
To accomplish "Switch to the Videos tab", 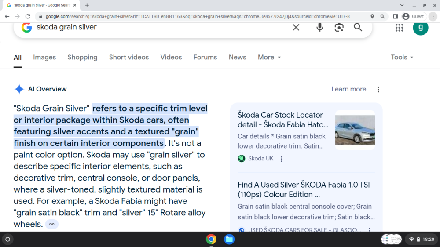I will (171, 57).
